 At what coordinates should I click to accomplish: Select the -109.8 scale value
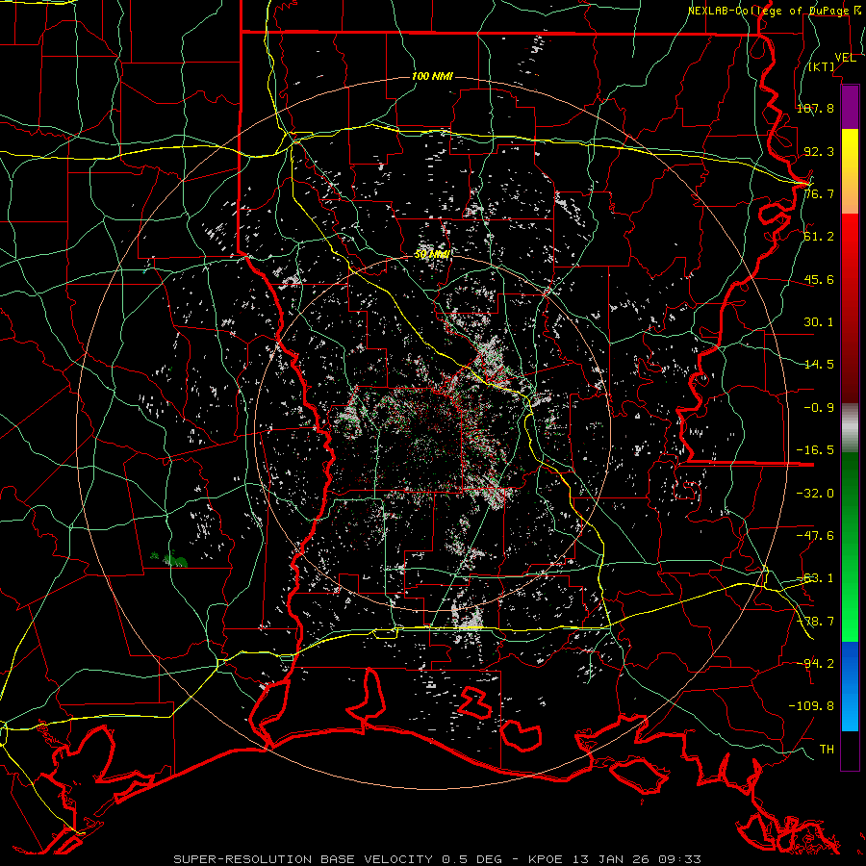tap(811, 706)
